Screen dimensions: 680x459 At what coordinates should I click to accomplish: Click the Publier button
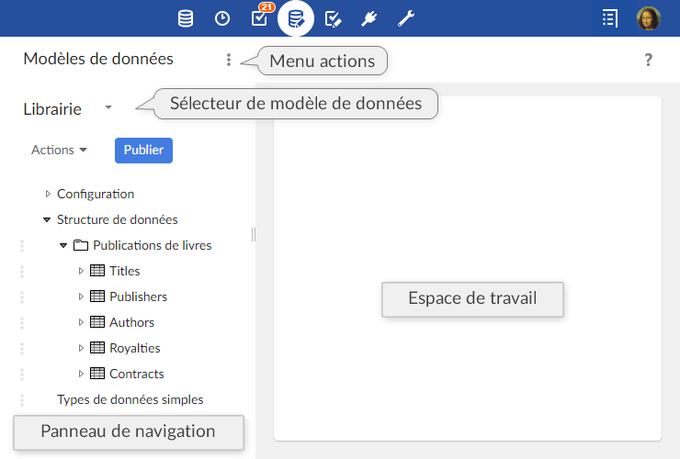[x=143, y=150]
